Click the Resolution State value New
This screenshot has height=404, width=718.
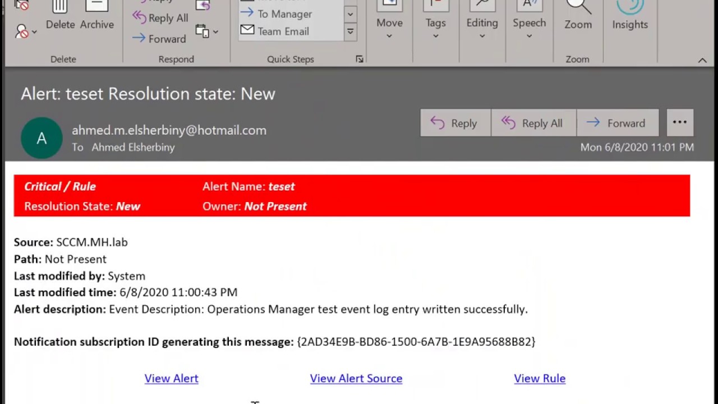(128, 206)
